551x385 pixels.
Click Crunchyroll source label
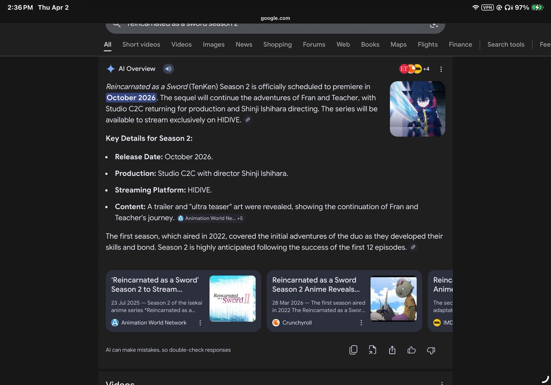click(x=297, y=323)
